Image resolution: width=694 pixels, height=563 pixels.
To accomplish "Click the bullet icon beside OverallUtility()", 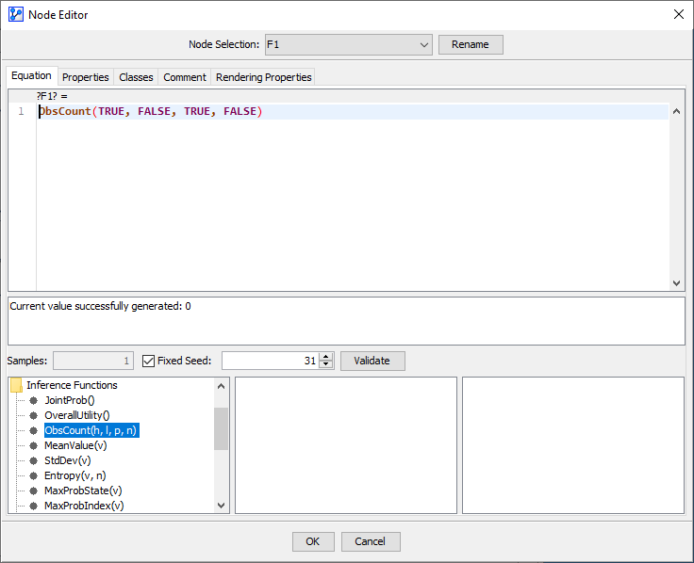I will 34,415.
